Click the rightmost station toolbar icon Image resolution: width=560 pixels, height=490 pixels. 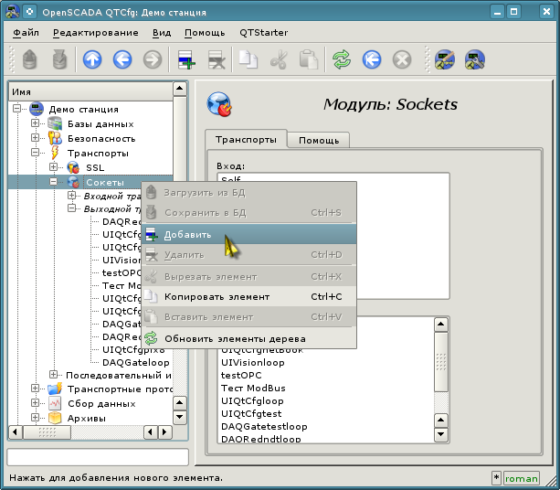click(474, 60)
